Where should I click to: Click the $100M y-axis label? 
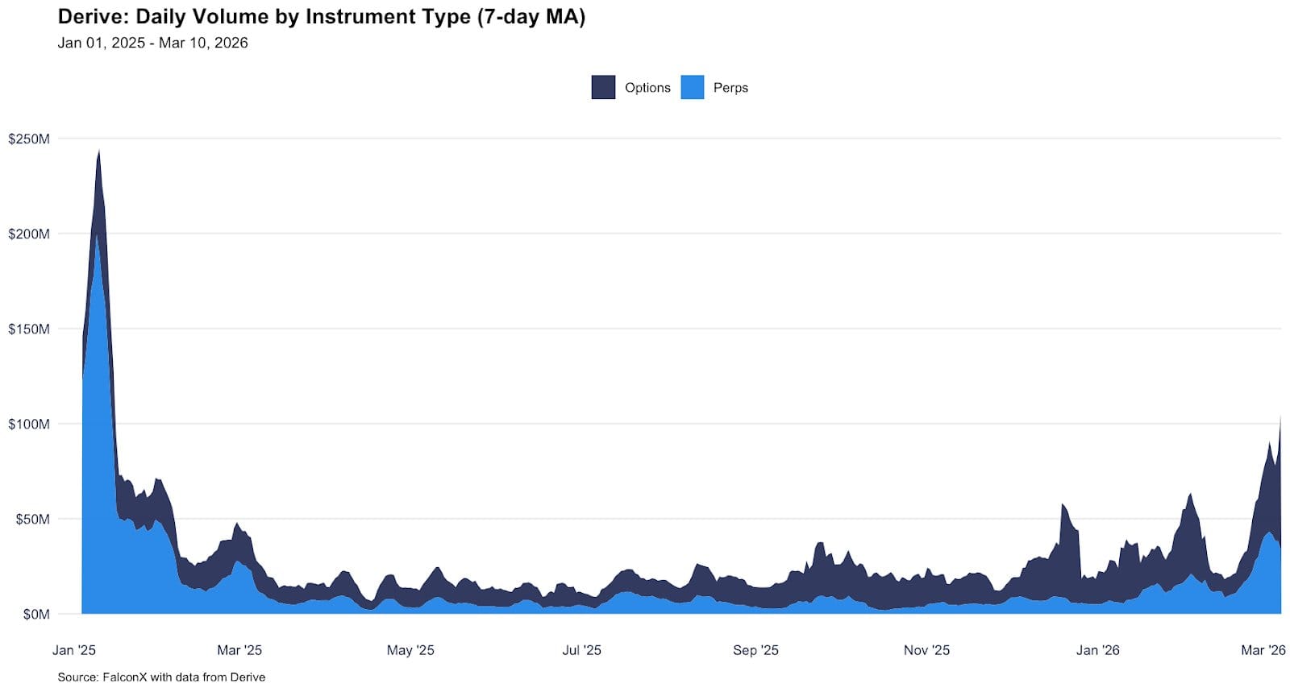tap(29, 425)
